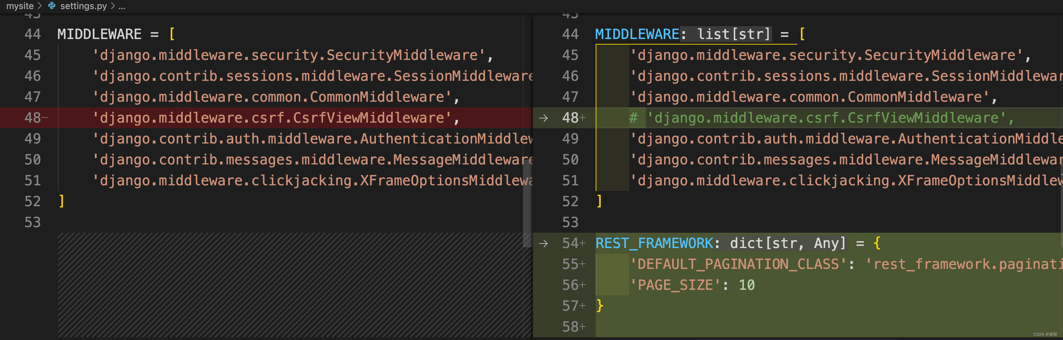Open the mysite breadcrumb folder
Viewport: 1063px width, 340px height.
click(20, 6)
